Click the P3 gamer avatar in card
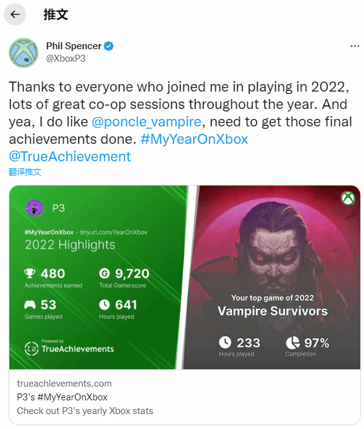This screenshot has height=429, width=364. (x=34, y=208)
